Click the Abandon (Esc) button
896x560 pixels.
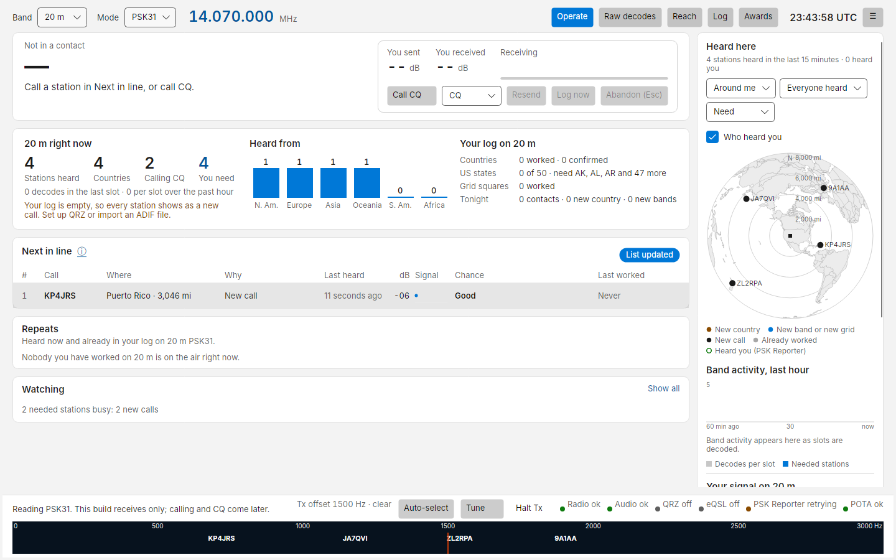click(634, 95)
